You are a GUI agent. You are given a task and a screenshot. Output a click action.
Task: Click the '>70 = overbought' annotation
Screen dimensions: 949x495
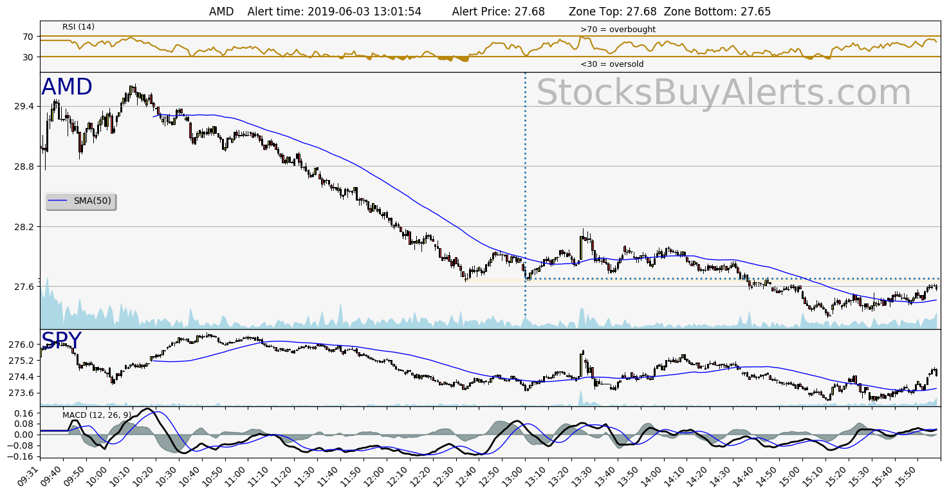[x=618, y=30]
